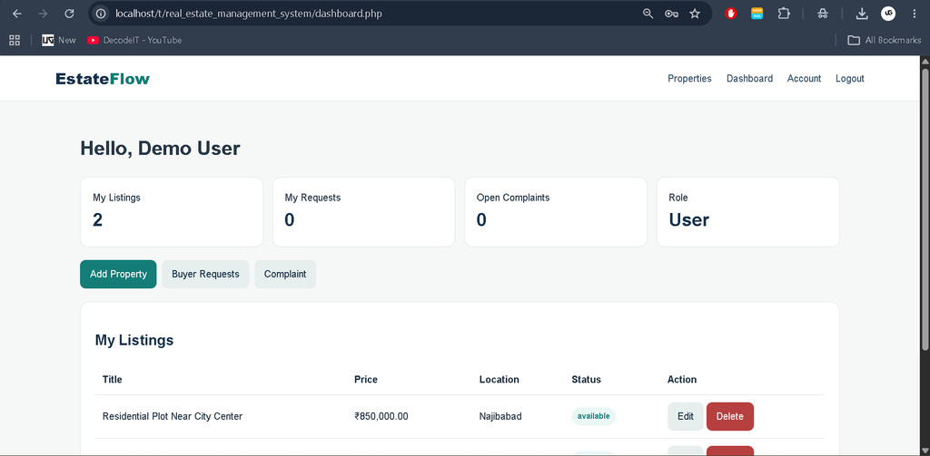Open the Chrome three-dot menu
Screen dimensions: 930x456
(914, 14)
